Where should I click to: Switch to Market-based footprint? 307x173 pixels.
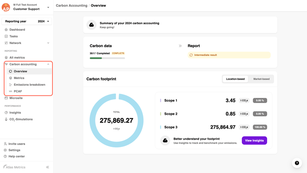pos(261,79)
